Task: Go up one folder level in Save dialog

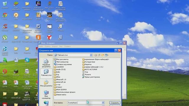Action: coord(99,55)
